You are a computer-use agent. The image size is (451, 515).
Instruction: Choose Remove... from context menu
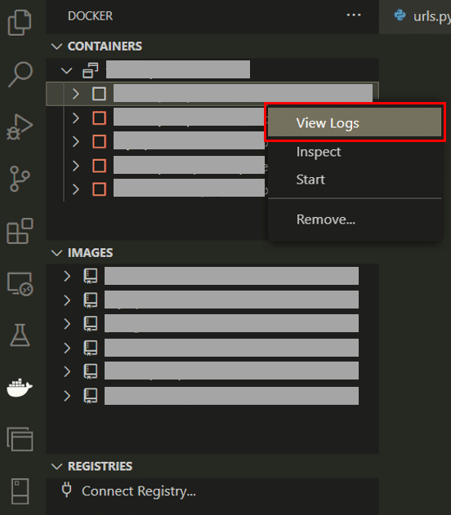click(x=355, y=220)
